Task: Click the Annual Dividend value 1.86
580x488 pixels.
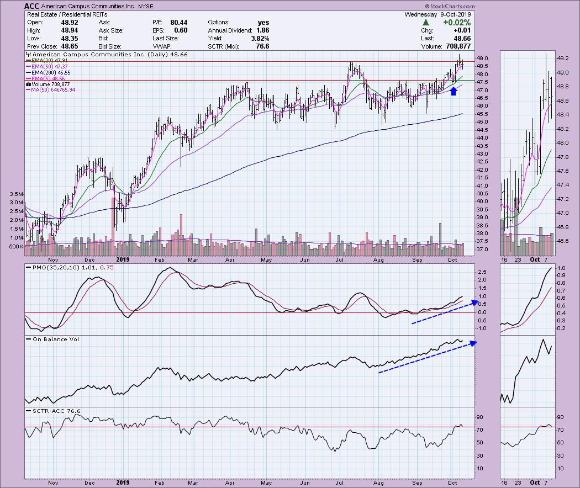Action: tap(262, 30)
